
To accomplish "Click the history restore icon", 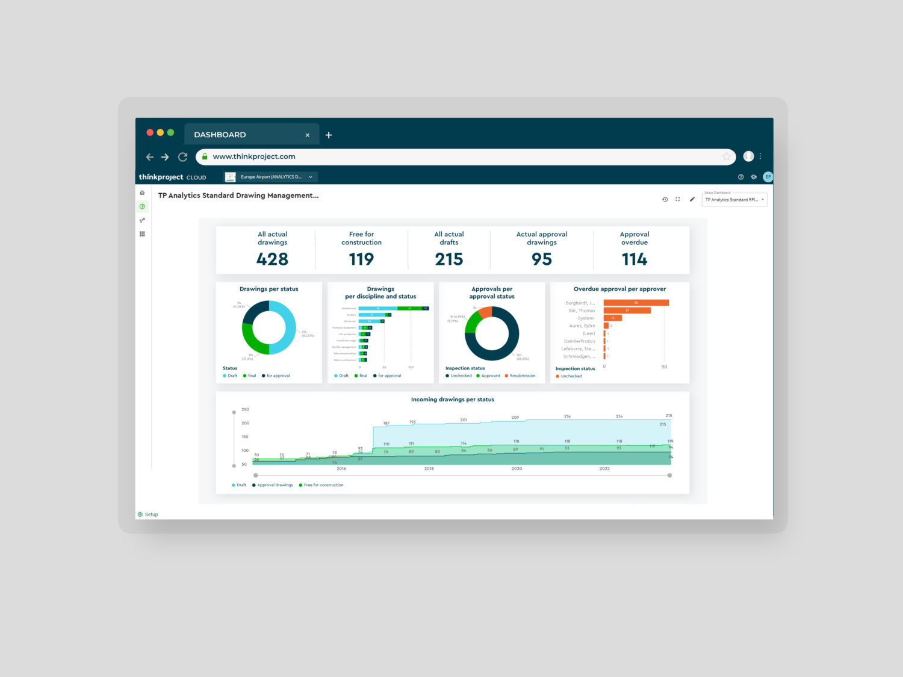I will click(665, 199).
